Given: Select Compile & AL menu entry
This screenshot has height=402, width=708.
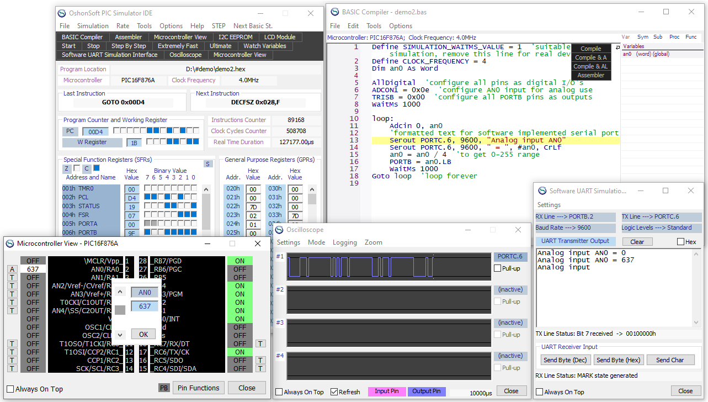Looking at the screenshot, I should [591, 66].
